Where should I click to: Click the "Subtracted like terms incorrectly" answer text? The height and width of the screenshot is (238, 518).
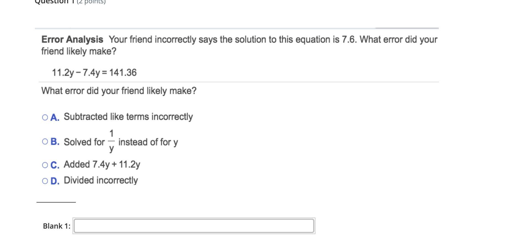[128, 117]
